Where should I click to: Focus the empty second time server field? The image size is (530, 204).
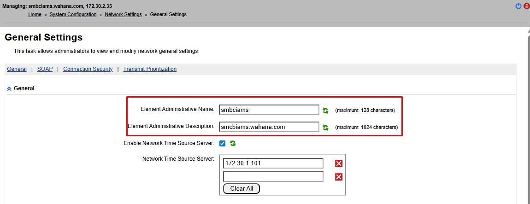click(x=273, y=177)
